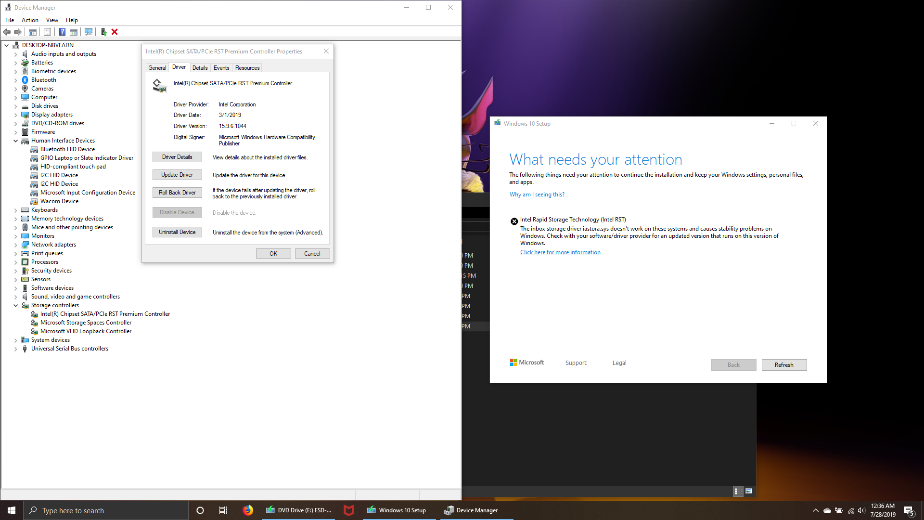Switch to Windows 10 Setup taskbar button
This screenshot has width=924, height=520.
click(398, 510)
